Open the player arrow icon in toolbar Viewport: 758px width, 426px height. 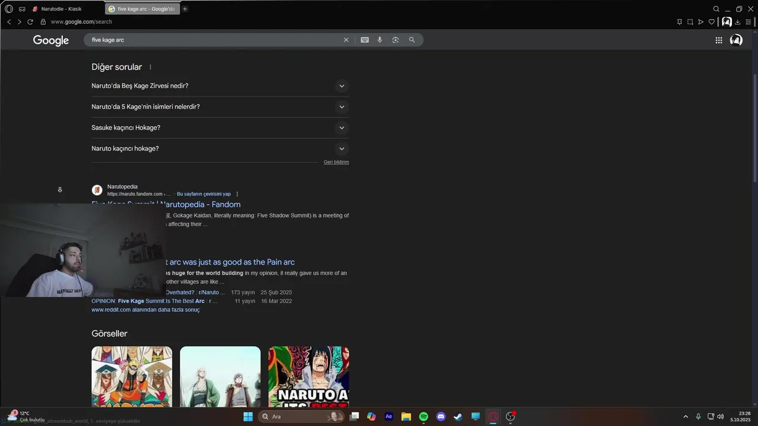pos(701,22)
